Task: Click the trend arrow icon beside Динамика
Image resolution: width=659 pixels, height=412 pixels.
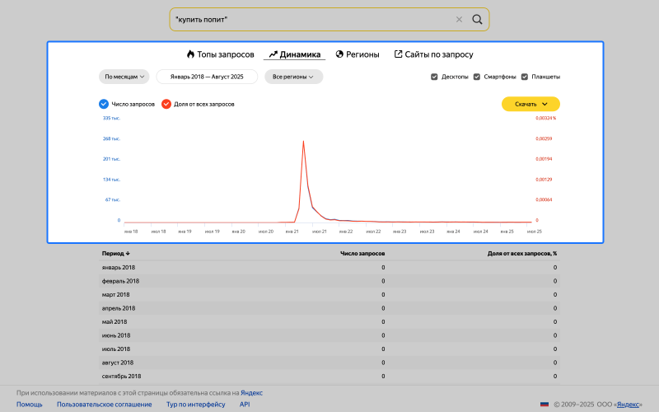Action: click(x=273, y=54)
